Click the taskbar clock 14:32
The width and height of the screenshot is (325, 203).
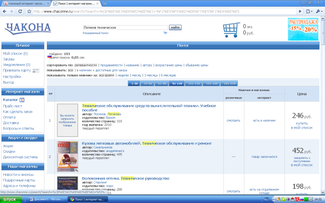pos(318,199)
